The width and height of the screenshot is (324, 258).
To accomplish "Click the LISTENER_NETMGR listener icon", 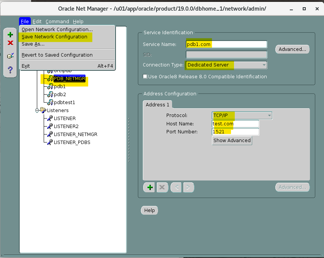I will click(50, 135).
